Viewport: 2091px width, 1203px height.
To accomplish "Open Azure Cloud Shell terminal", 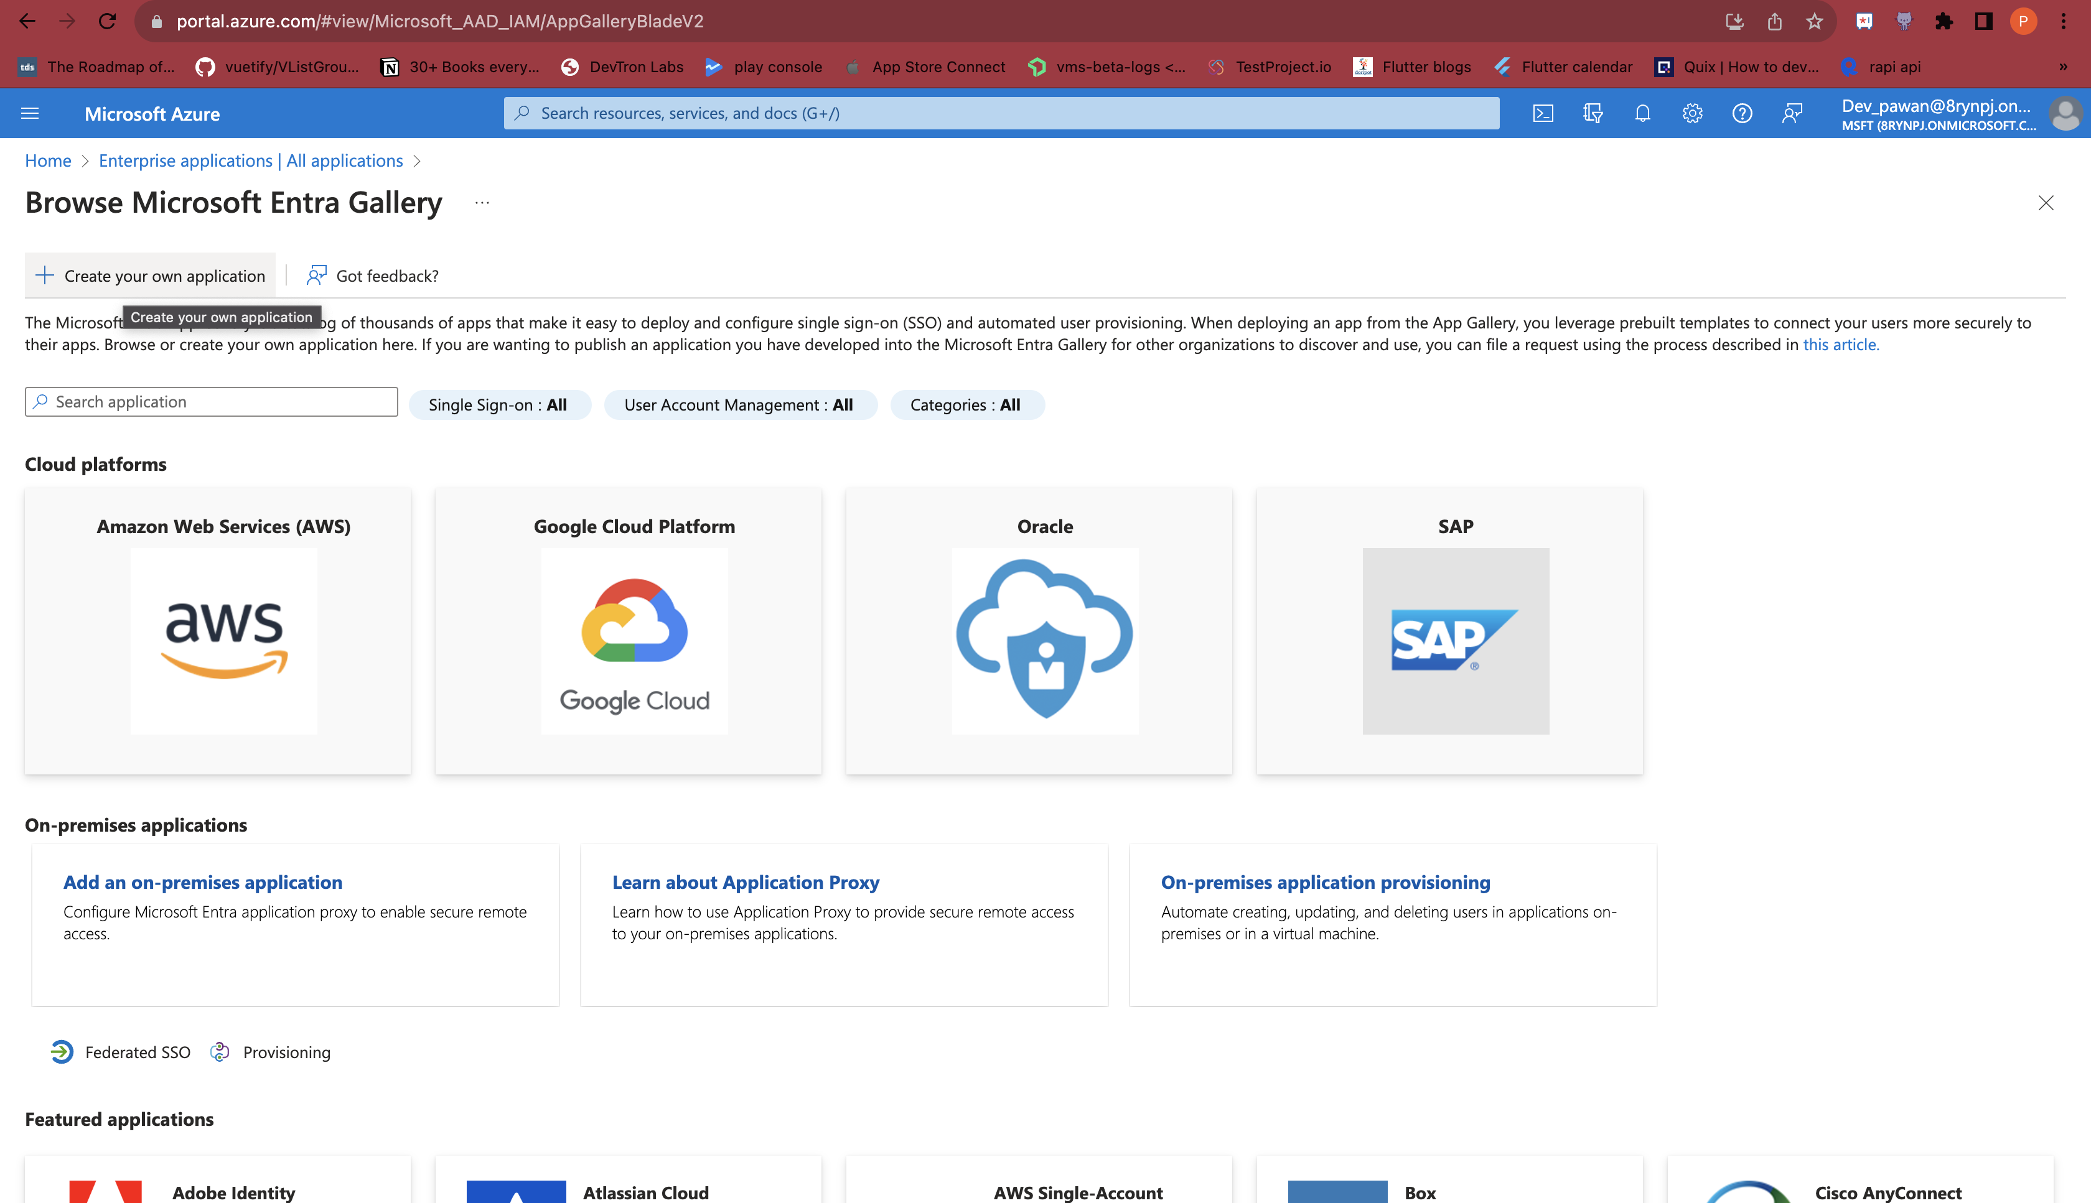I will pos(1544,113).
